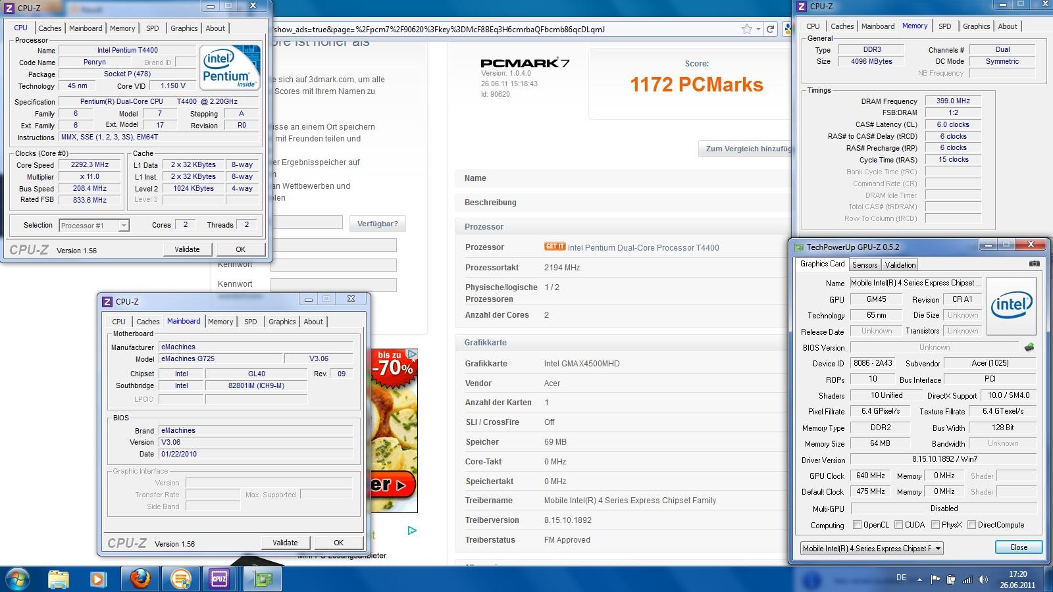Click the CPU-Z title icon of Mainboard window

107,301
